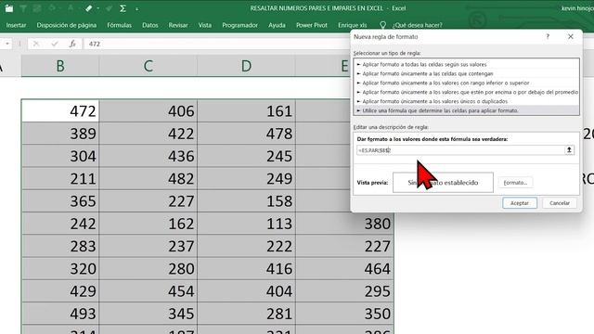Switch to the Datos tab
Screen dimensions: 594x334
coord(150,25)
